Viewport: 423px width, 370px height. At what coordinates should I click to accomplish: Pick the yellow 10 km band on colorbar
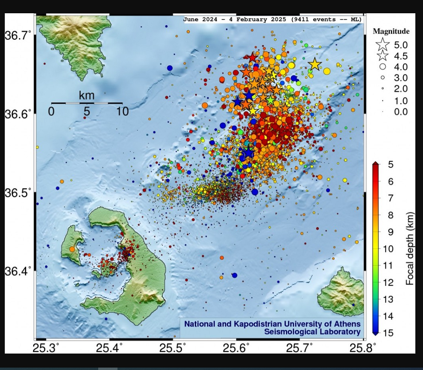click(376, 249)
